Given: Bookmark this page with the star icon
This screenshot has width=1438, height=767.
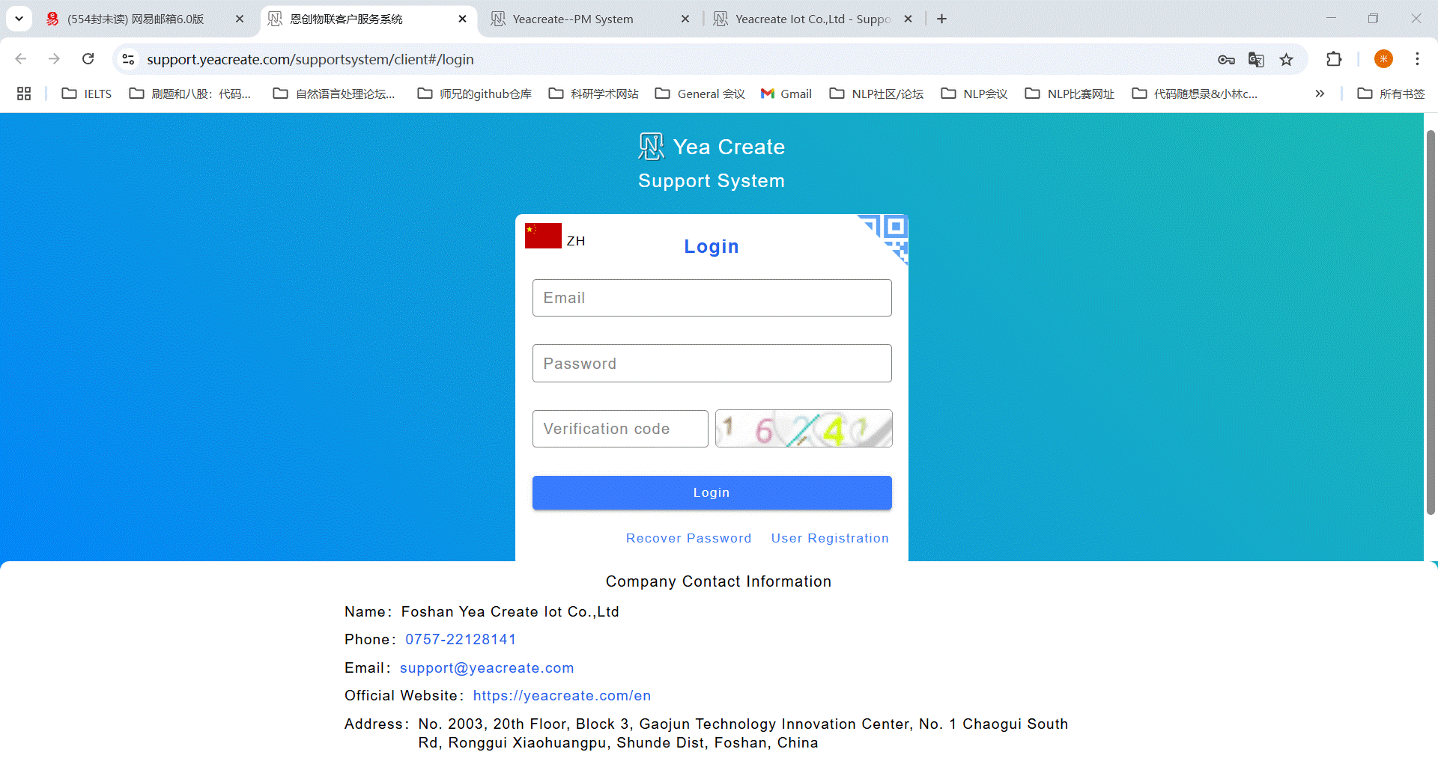Looking at the screenshot, I should point(1286,60).
